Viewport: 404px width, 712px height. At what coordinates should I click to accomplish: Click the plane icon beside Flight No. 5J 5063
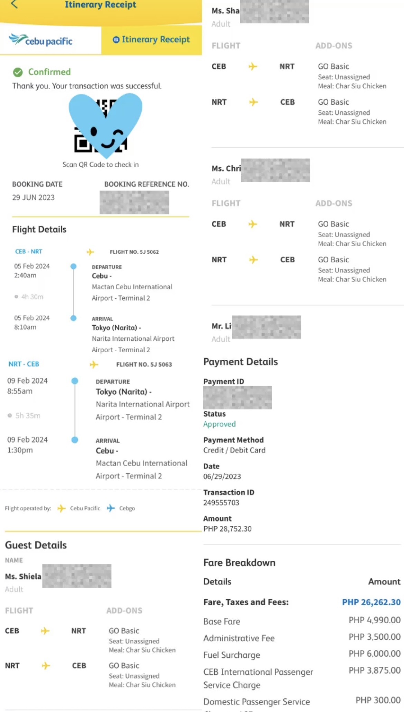click(94, 365)
